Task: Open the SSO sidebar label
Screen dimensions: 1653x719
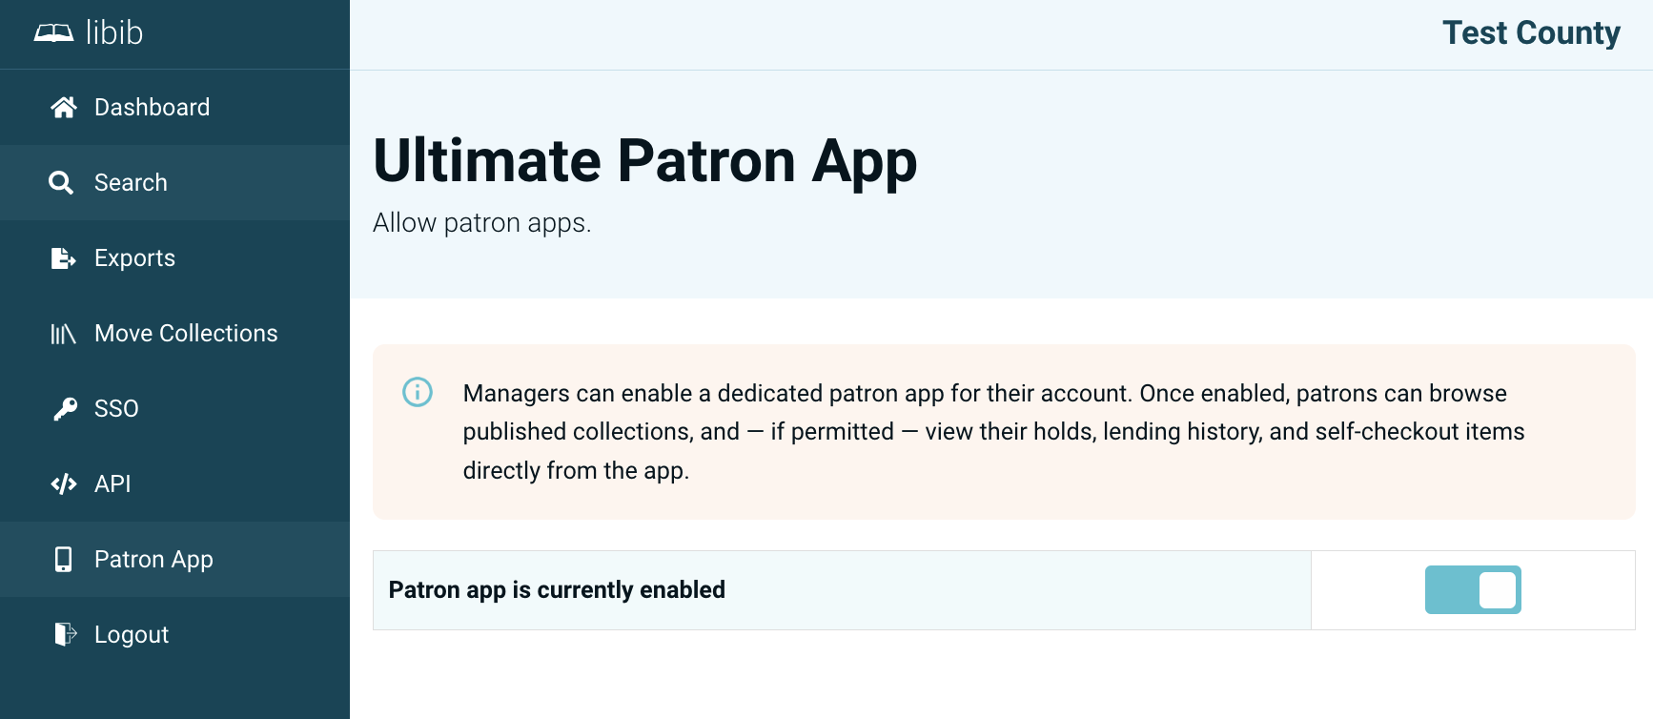Action: (x=116, y=408)
